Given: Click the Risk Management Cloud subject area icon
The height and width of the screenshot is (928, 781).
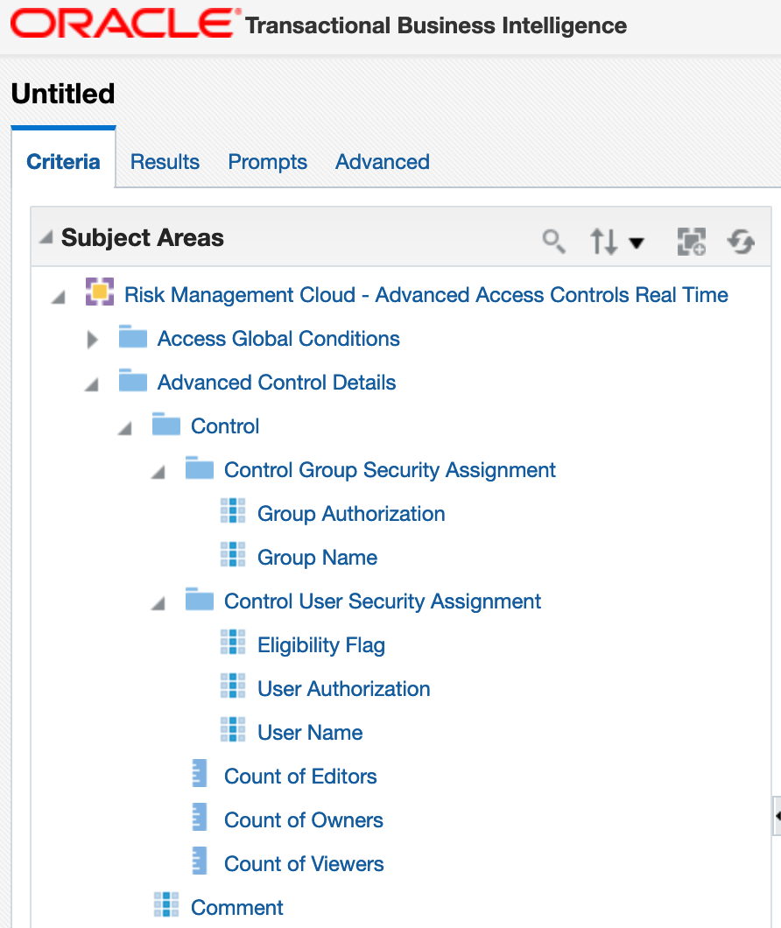Looking at the screenshot, I should click(x=100, y=292).
